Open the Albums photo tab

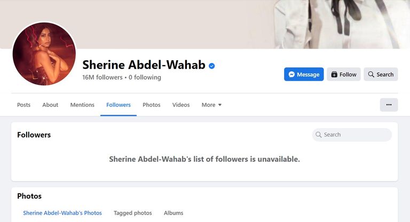[x=174, y=213]
